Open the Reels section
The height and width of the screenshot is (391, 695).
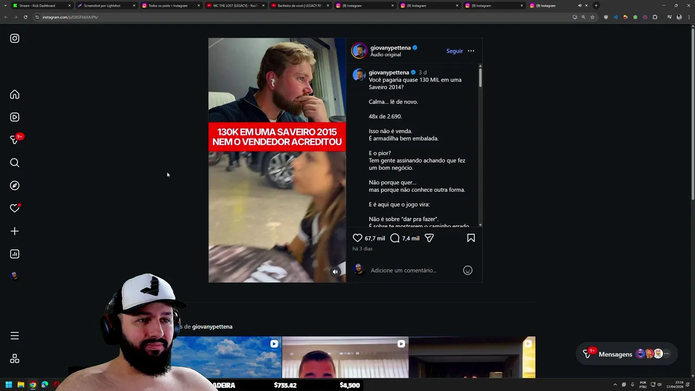15,117
